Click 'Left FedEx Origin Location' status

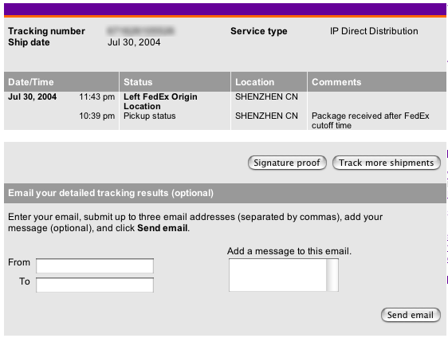click(x=160, y=101)
